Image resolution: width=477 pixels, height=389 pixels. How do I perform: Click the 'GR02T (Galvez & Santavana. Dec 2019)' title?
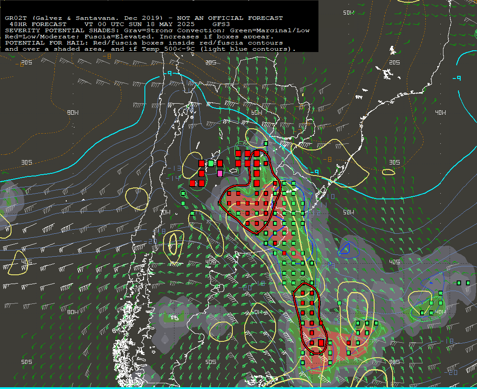[84, 18]
